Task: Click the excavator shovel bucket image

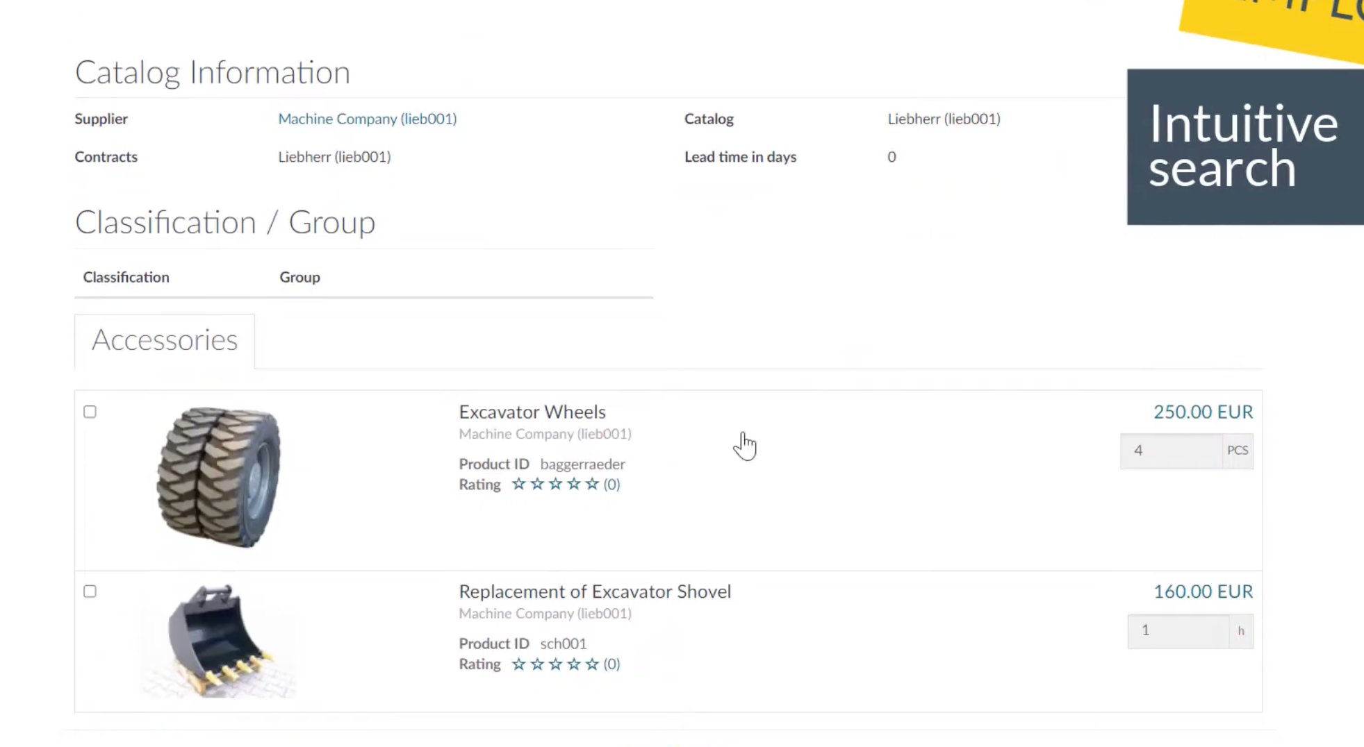Action: pos(219,641)
